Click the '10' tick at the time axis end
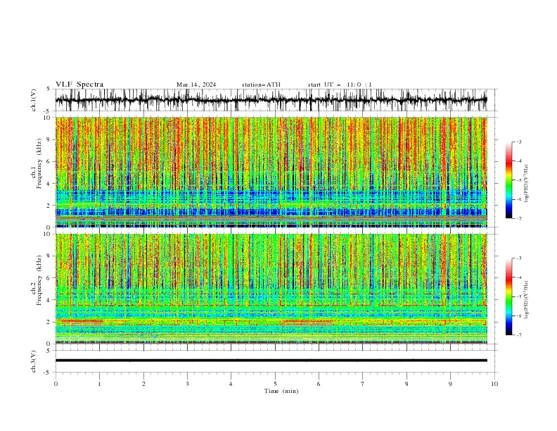Viewport: 557px width, 431px height. (x=494, y=384)
